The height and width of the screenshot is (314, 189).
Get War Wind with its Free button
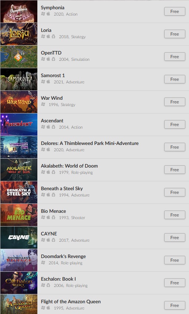(175, 102)
